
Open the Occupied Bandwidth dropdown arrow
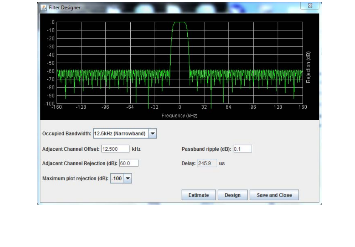tap(153, 134)
